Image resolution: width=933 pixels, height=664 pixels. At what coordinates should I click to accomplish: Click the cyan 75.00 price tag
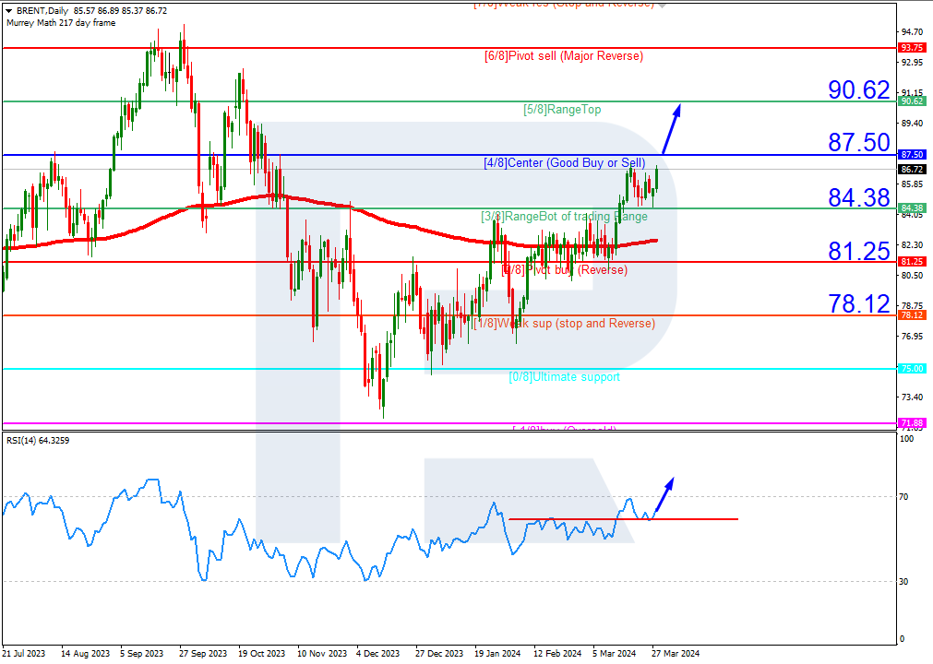pyautogui.click(x=912, y=369)
